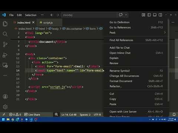
Task: Open the Selection menu
Action: click(x=31, y=15)
